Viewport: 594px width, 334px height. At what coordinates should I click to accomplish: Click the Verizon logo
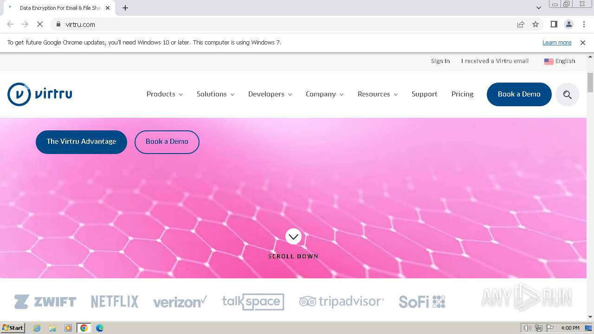(x=180, y=302)
